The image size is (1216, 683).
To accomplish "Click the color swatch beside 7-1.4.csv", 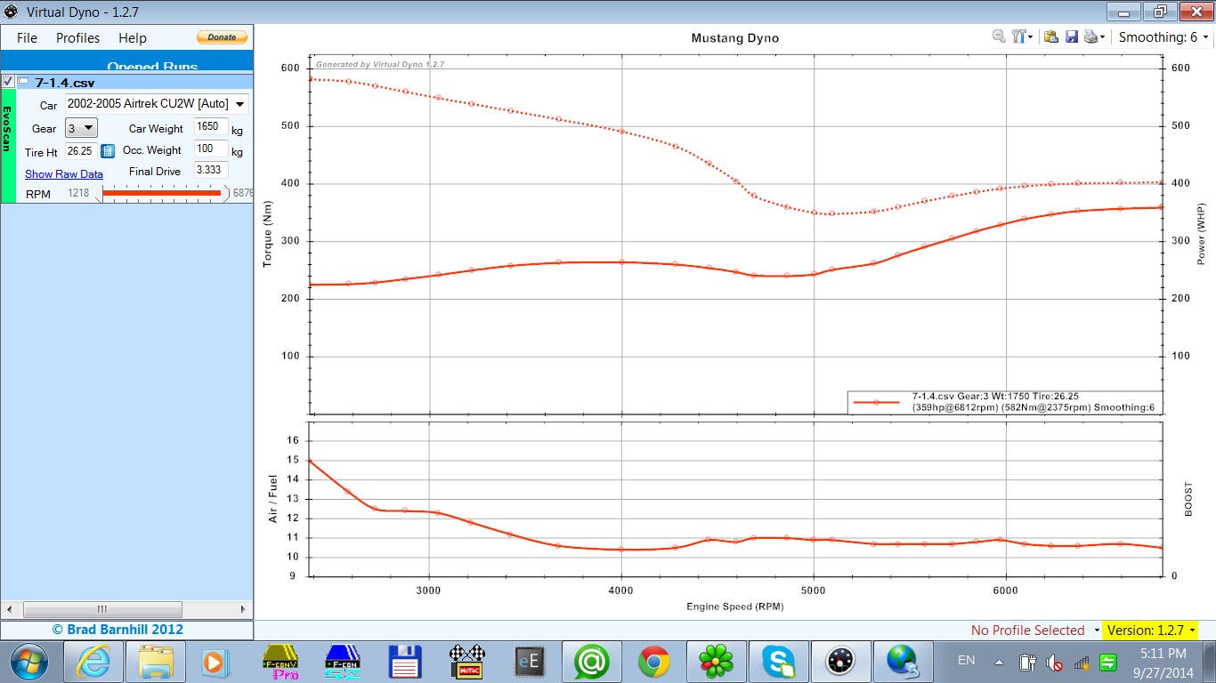I will pyautogui.click(x=23, y=82).
